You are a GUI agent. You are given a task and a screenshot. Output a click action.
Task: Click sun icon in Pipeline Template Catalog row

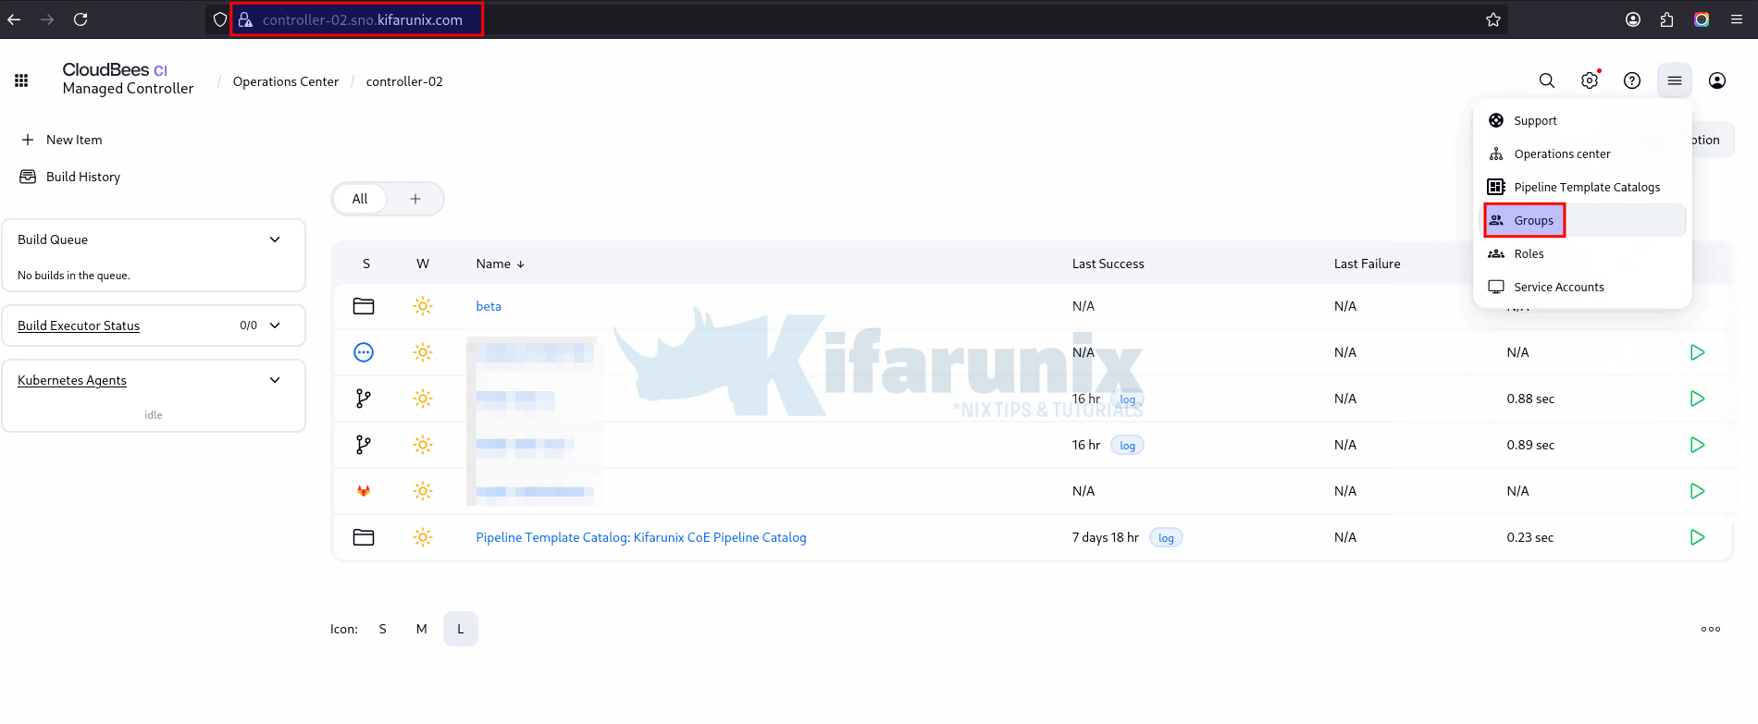pos(423,537)
